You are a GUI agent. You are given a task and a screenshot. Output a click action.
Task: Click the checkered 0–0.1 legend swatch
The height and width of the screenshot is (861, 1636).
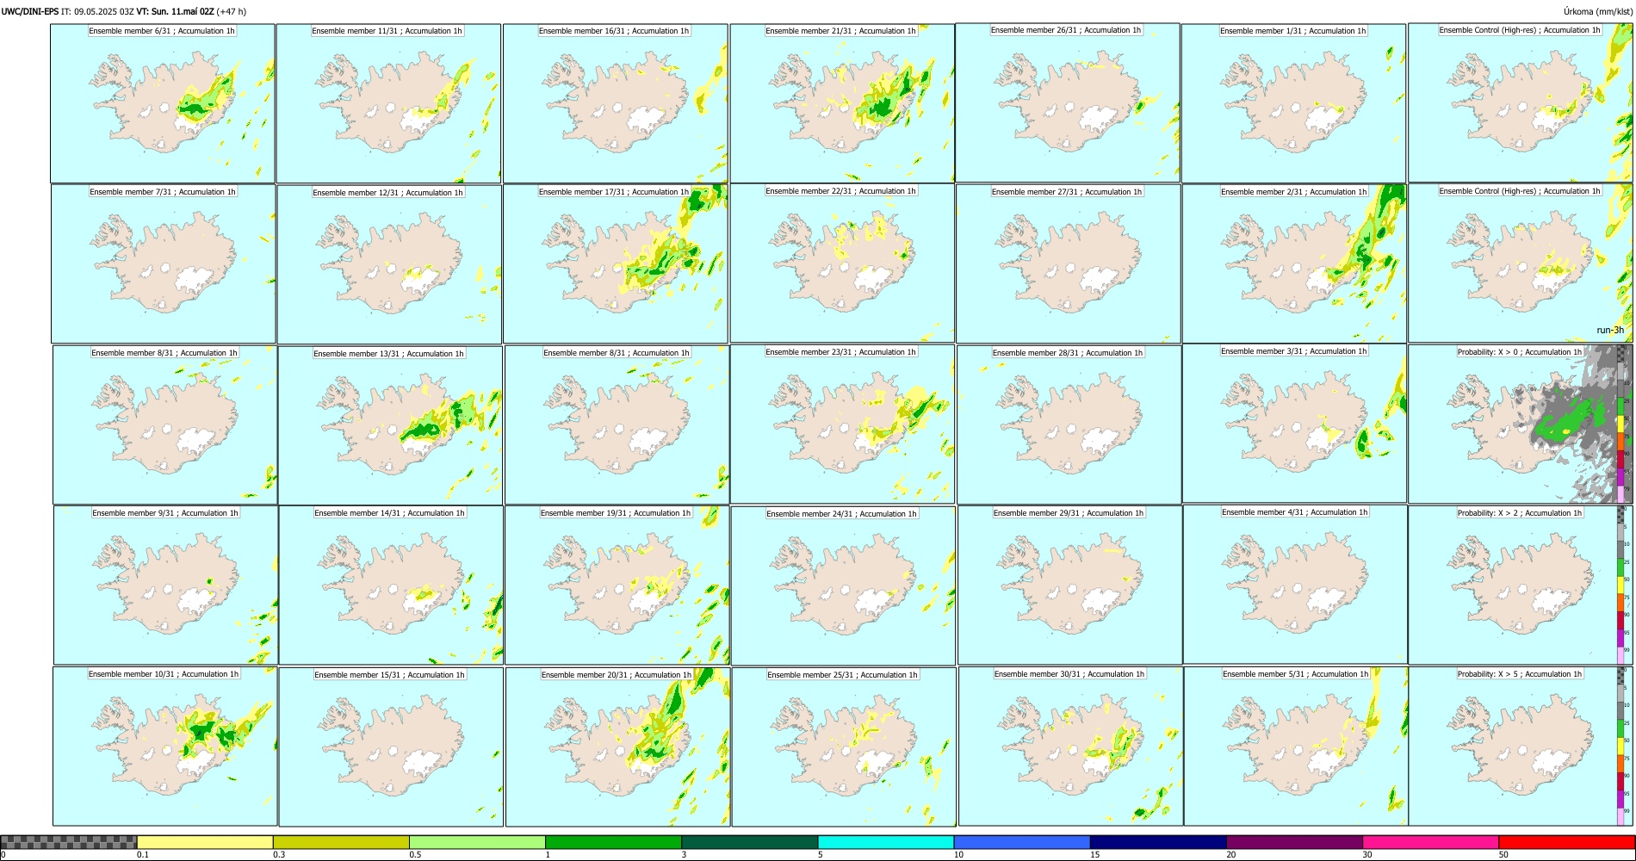coord(69,842)
